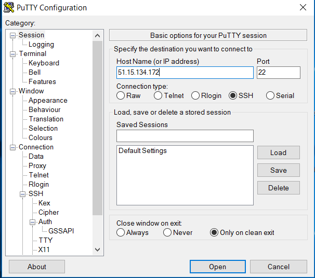Open the Cipher settings
Image resolution: width=315 pixels, height=278 pixels.
tap(48, 212)
